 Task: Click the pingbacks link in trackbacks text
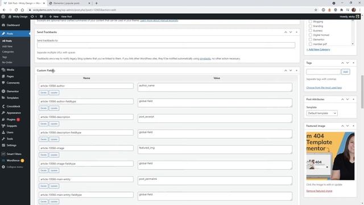[205, 59]
